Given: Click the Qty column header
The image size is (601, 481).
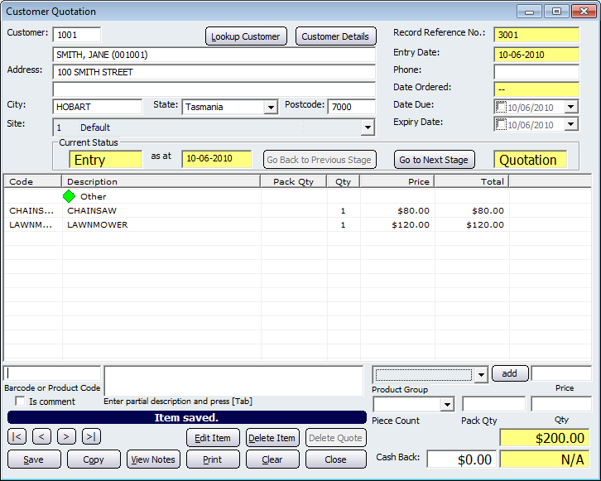Looking at the screenshot, I should coord(343,181).
